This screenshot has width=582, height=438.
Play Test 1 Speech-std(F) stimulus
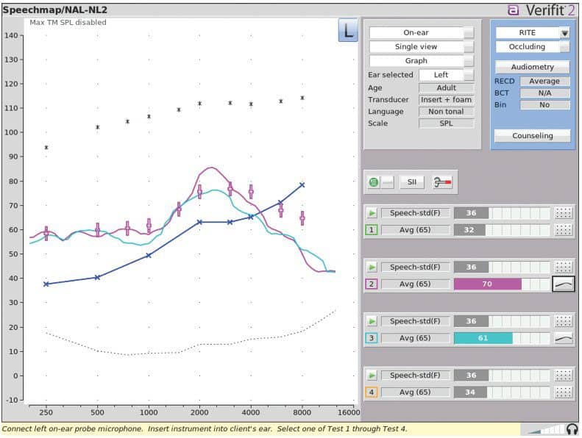tap(372, 213)
